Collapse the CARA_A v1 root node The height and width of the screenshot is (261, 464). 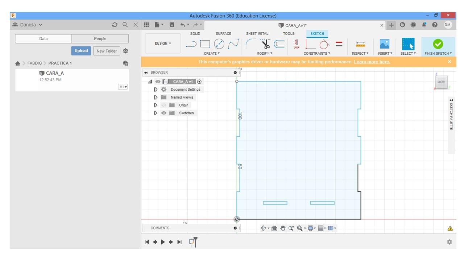tap(150, 82)
